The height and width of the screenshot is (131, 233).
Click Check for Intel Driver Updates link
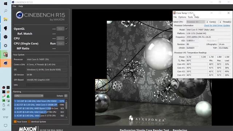(217, 25)
